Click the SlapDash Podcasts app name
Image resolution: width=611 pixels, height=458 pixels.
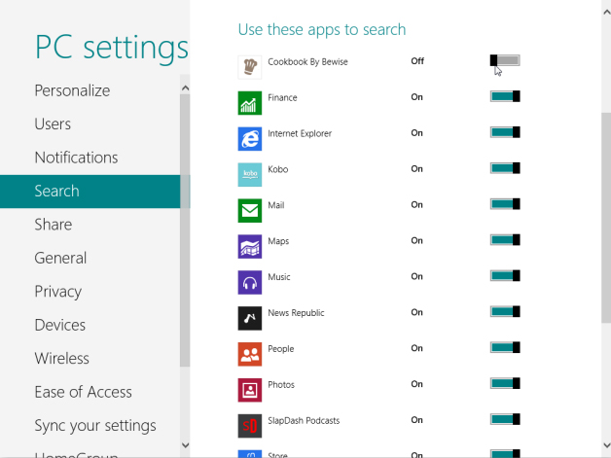pyautogui.click(x=304, y=421)
